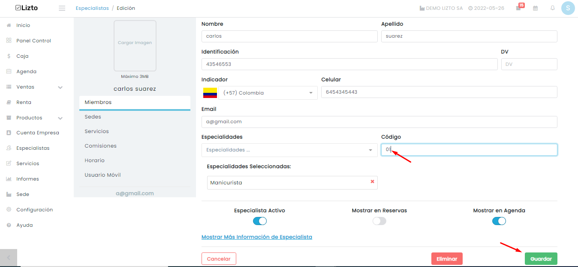Disable Mostrar en Agenda switch

tap(499, 221)
